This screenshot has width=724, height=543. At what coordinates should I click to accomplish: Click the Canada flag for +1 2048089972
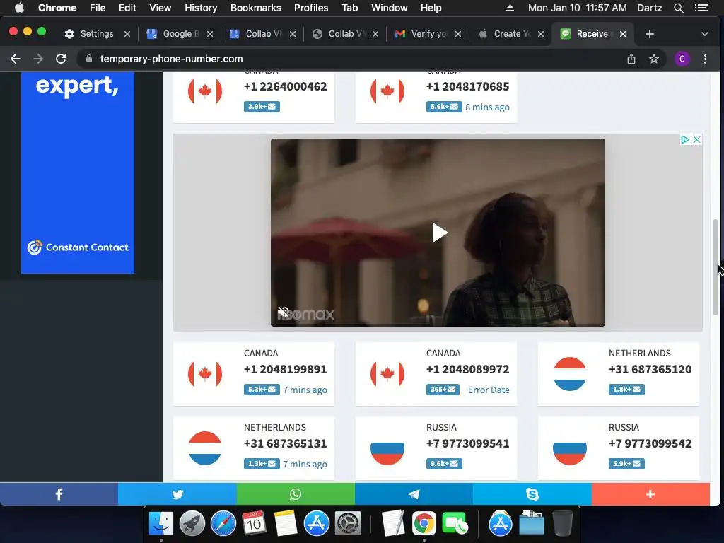pos(387,374)
